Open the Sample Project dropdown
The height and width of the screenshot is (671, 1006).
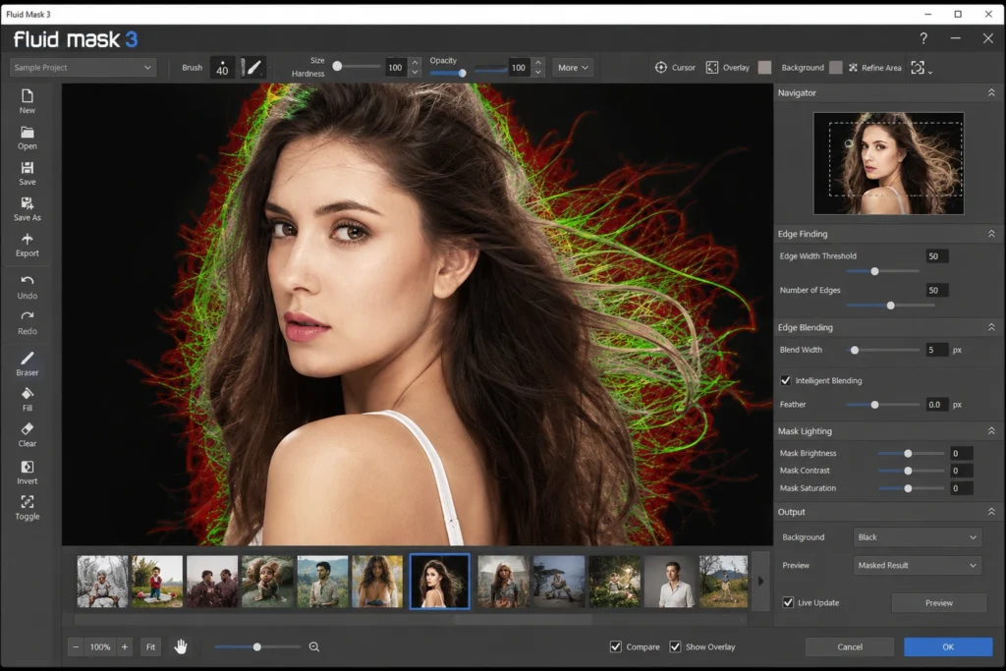click(83, 68)
